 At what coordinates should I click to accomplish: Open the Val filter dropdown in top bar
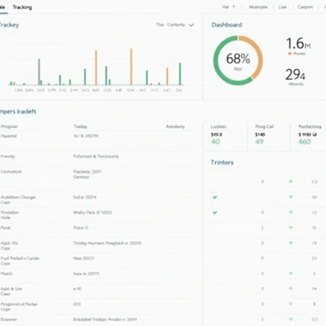[x=229, y=7]
